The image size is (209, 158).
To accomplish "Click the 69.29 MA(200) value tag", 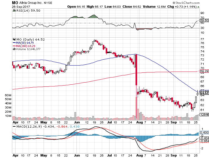I will pos(204,72).
